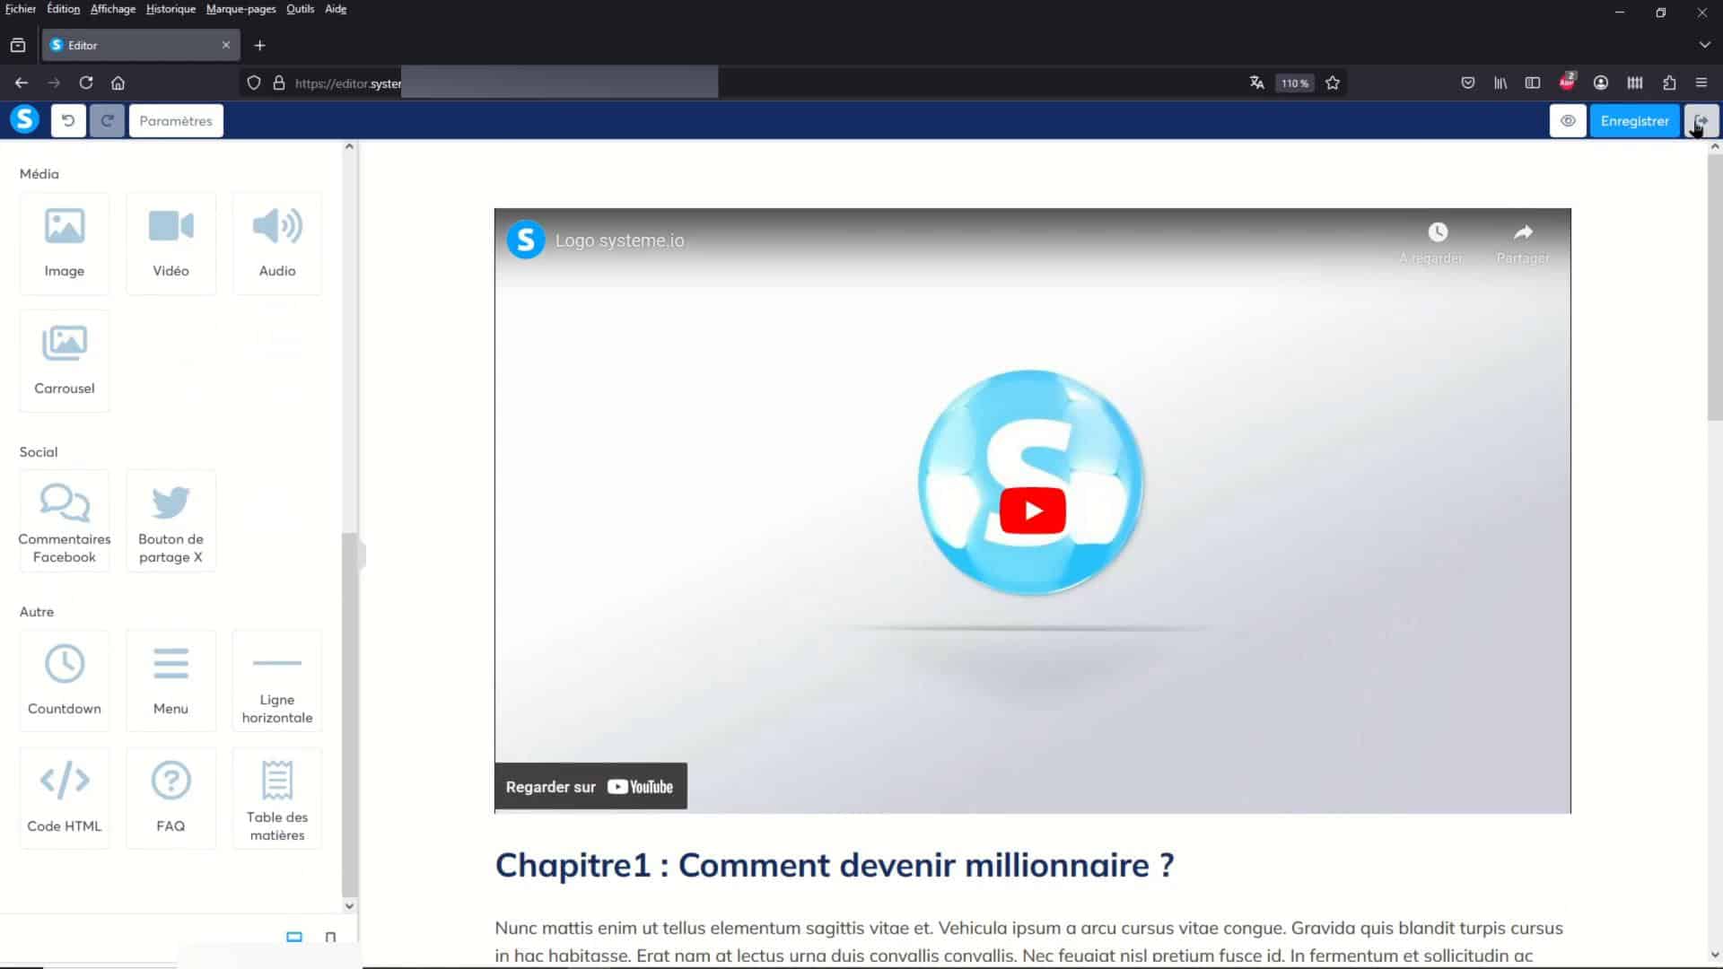The height and width of the screenshot is (969, 1723).
Task: Open the Outils menu
Action: point(301,9)
